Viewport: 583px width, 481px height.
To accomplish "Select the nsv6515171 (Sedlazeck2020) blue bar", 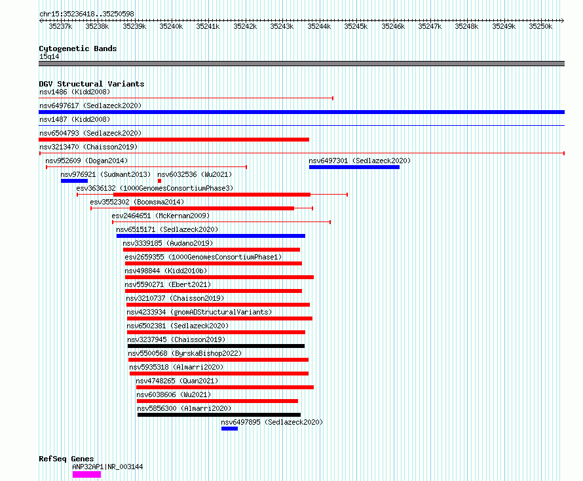I will coord(211,236).
